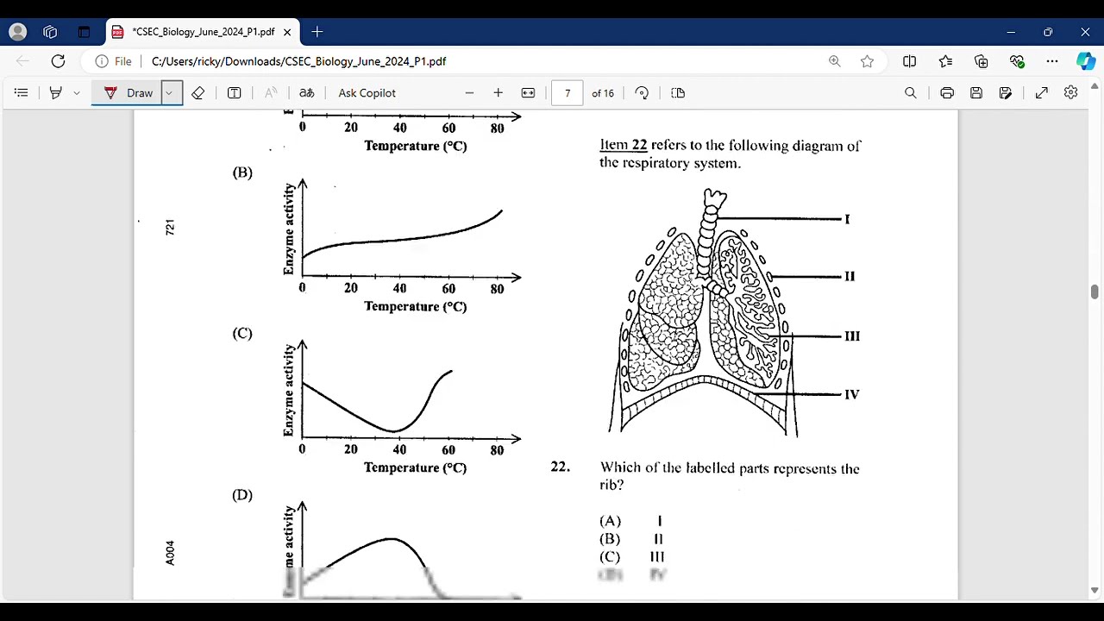Click answer option (B) II
The width and height of the screenshot is (1104, 621).
tap(631, 539)
